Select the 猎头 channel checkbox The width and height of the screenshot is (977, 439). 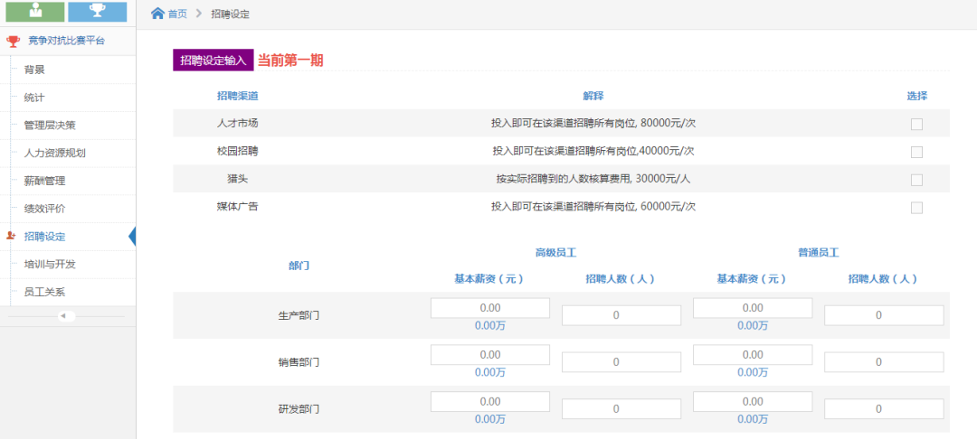[916, 180]
